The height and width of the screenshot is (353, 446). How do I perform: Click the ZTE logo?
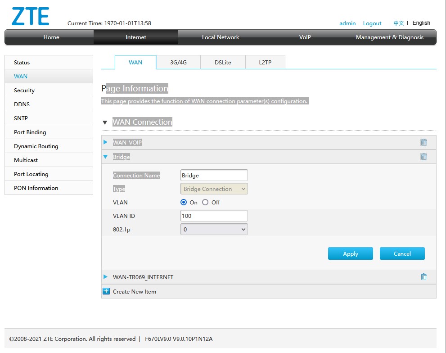pyautogui.click(x=31, y=17)
